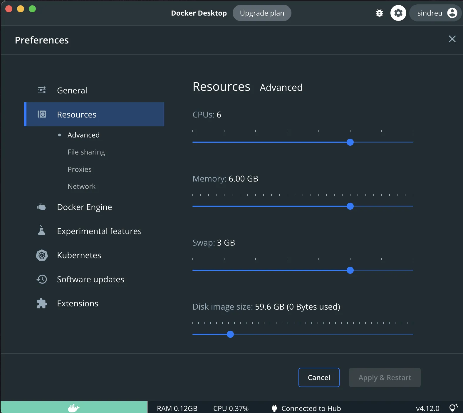Click the settings gear icon
The image size is (463, 413).
coord(398,13)
